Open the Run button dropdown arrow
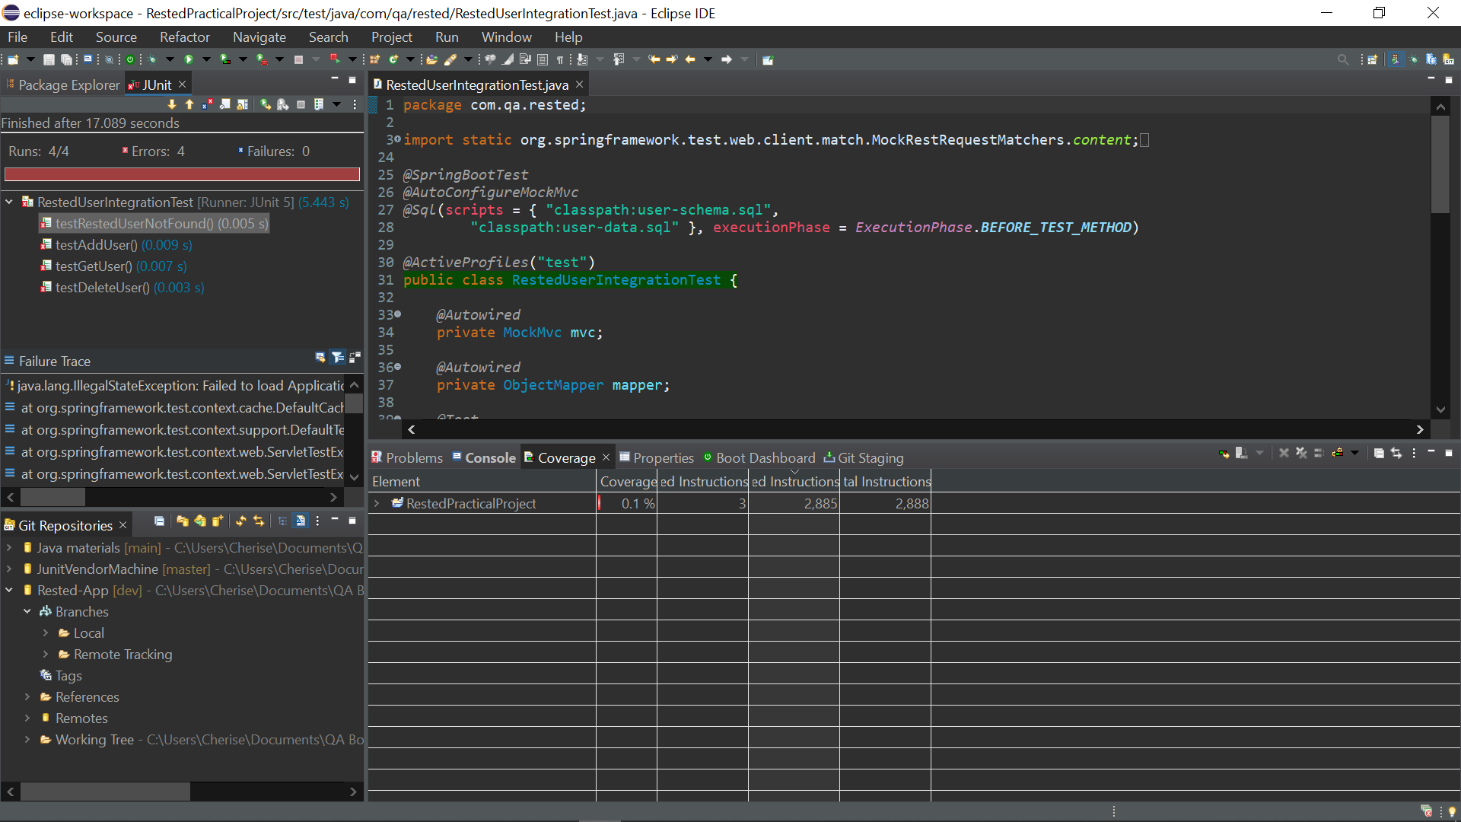Screen dimensions: 1461x822 point(206,59)
